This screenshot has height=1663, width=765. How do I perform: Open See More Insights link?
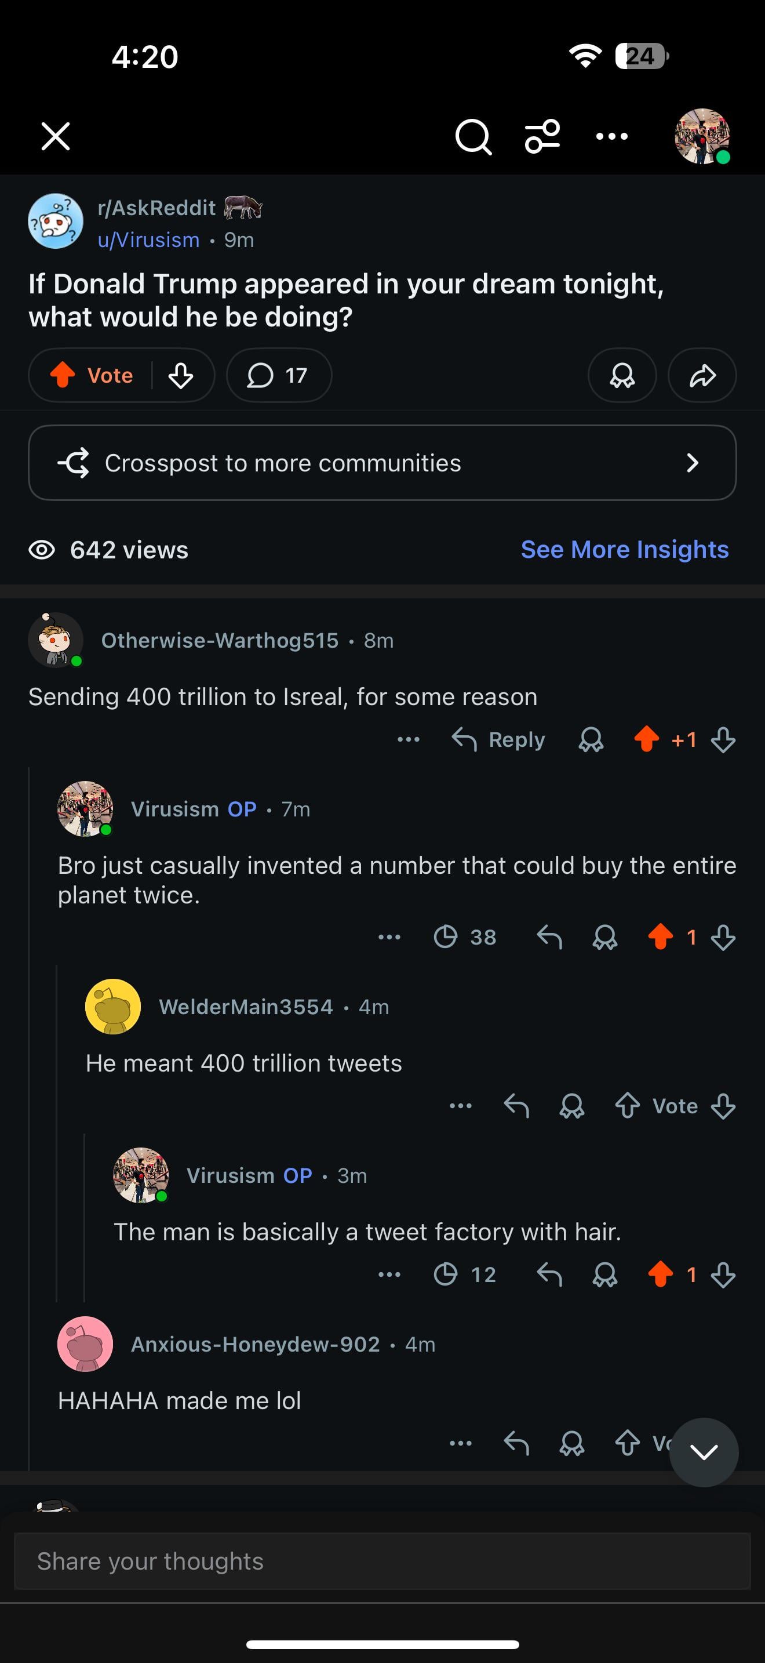coord(624,549)
